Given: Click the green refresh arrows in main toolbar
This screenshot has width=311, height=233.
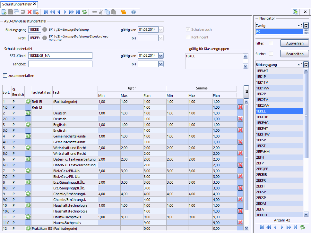Looking at the screenshot, I should pos(84,12).
